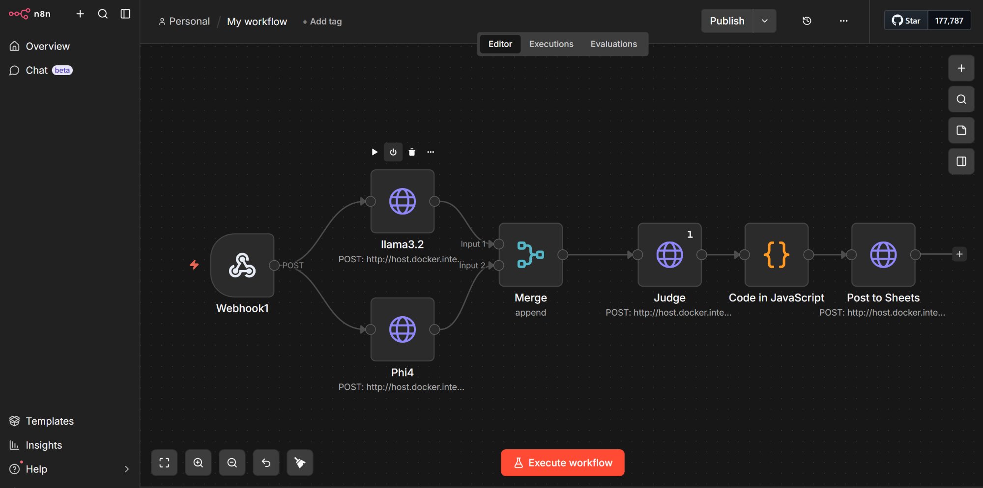The image size is (983, 488).
Task: Select the Post to Sheets node
Action: (x=883, y=255)
